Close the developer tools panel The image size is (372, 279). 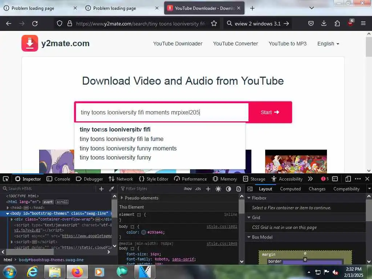[x=367, y=179]
